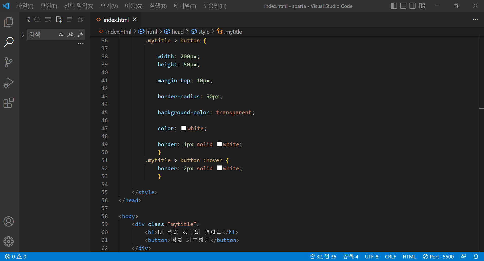Toggle regular expression (.*) in search
The height and width of the screenshot is (261, 484).
[x=80, y=35]
